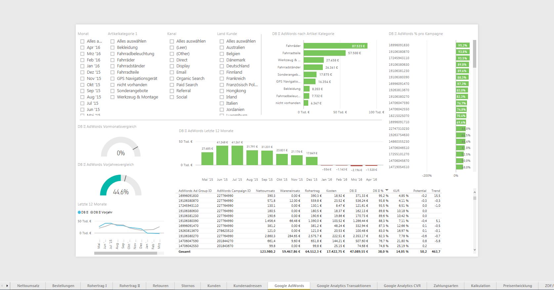Sort by the Potential column header
554x290 pixels.
pos(420,191)
